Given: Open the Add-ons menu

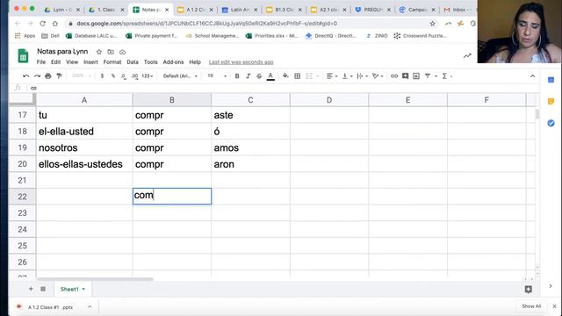Looking at the screenshot, I should pyautogui.click(x=173, y=62).
